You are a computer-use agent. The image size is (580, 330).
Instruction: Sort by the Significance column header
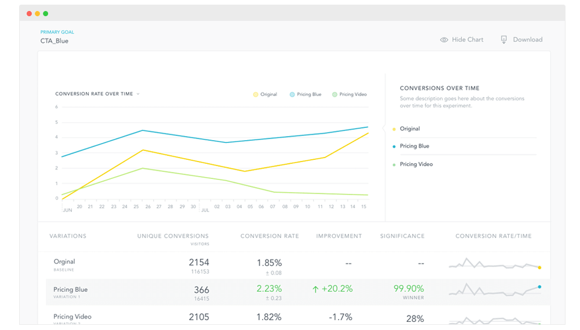[x=402, y=236]
